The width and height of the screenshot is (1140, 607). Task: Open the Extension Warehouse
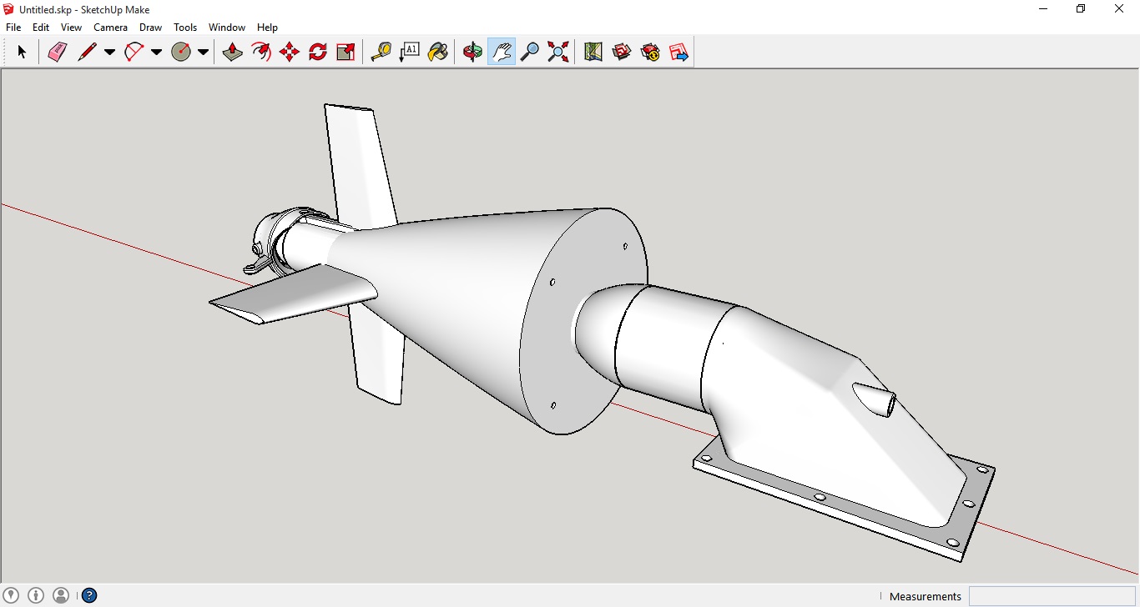coord(650,53)
